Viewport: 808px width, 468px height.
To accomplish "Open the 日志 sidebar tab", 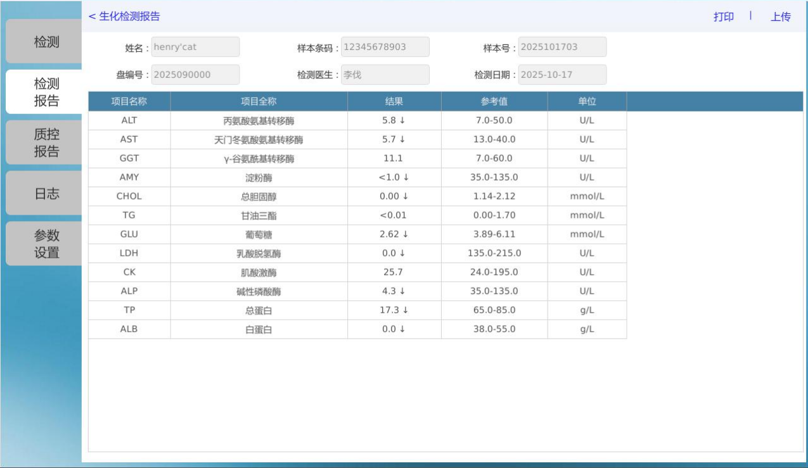I will click(46, 194).
